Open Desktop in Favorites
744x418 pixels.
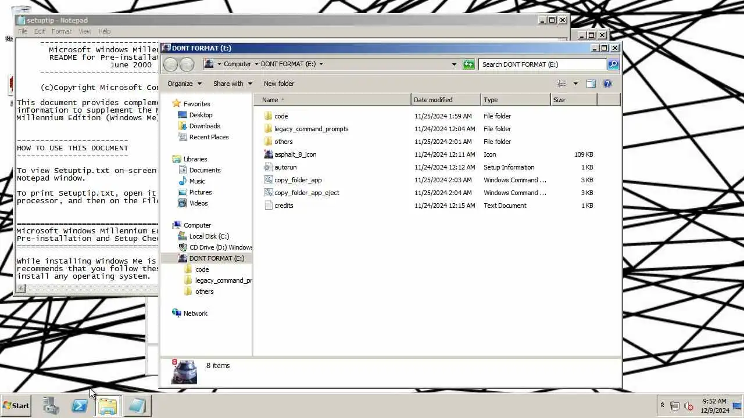[201, 115]
